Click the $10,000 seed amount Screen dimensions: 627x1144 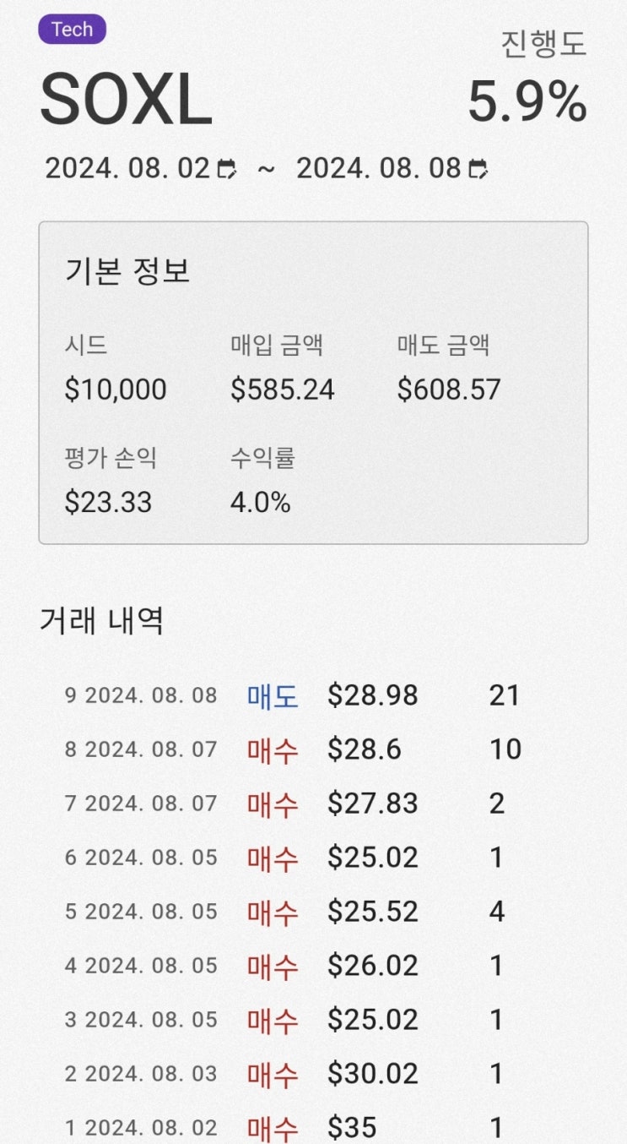click(116, 390)
